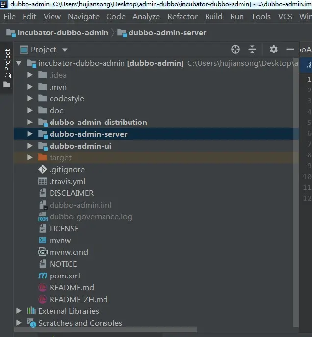Open the Navigate menu

click(x=83, y=17)
